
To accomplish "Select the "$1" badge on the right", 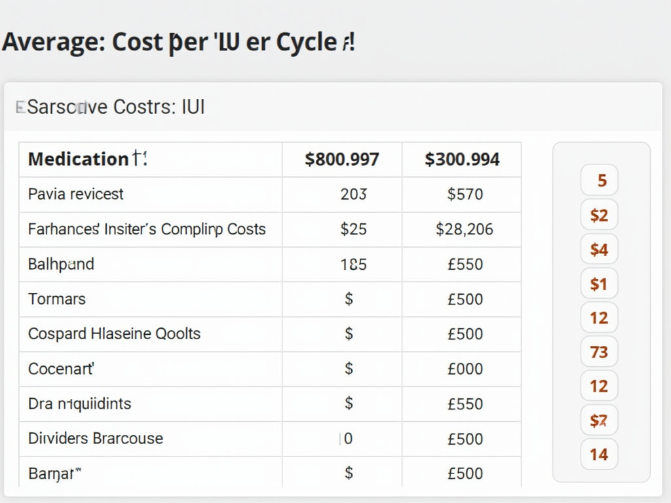I will [600, 284].
